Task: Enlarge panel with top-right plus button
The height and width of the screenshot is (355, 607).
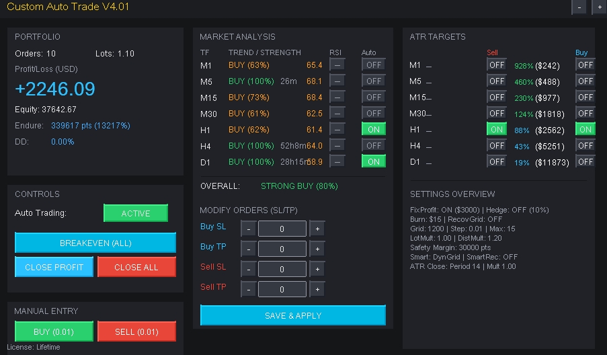Action: 598,7
